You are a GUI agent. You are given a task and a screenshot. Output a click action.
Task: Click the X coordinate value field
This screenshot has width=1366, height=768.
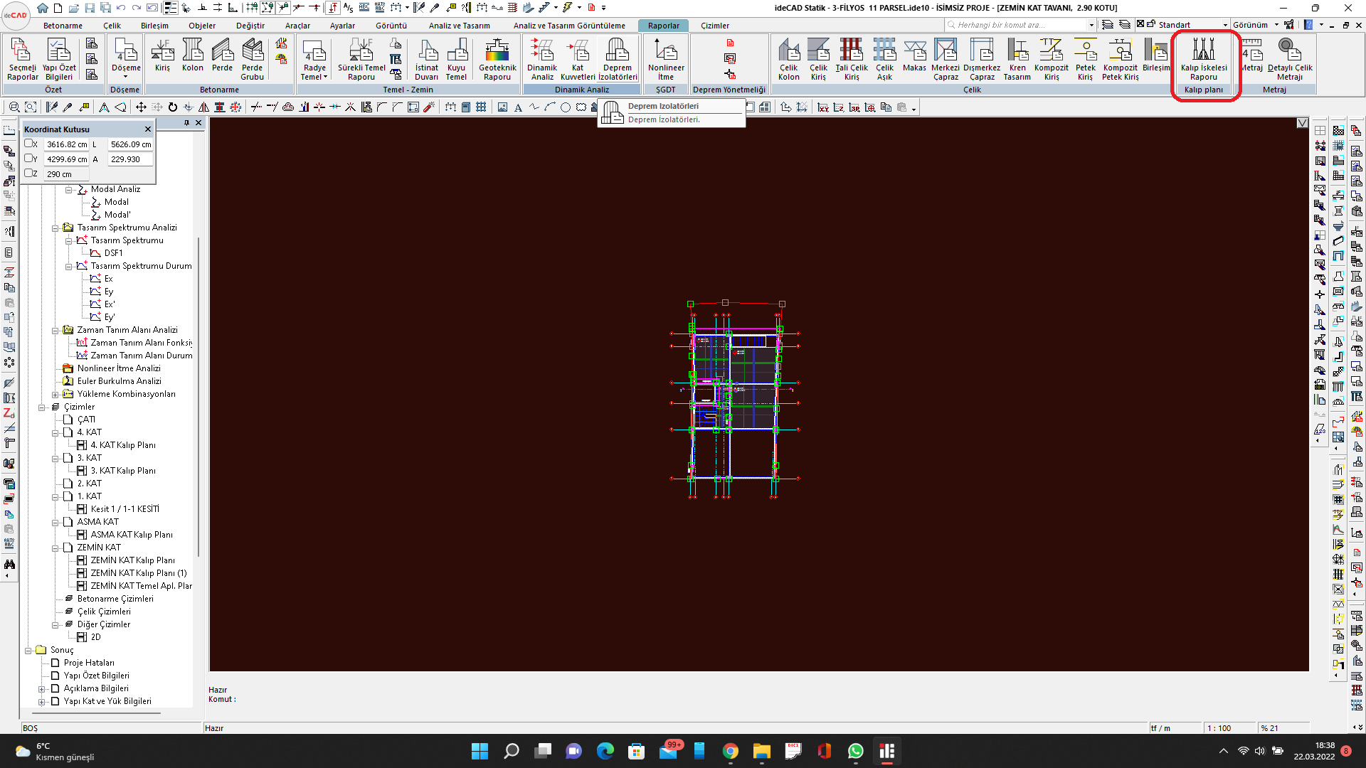click(67, 144)
